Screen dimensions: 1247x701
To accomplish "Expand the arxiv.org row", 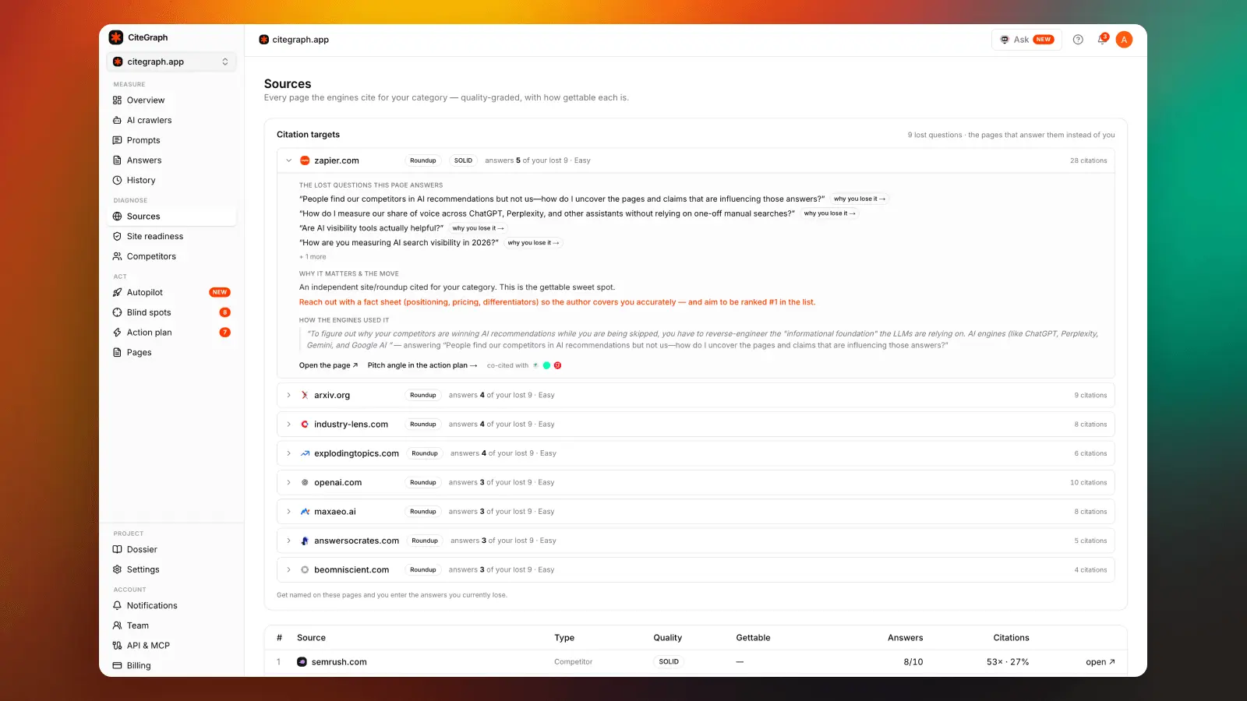I will (288, 395).
